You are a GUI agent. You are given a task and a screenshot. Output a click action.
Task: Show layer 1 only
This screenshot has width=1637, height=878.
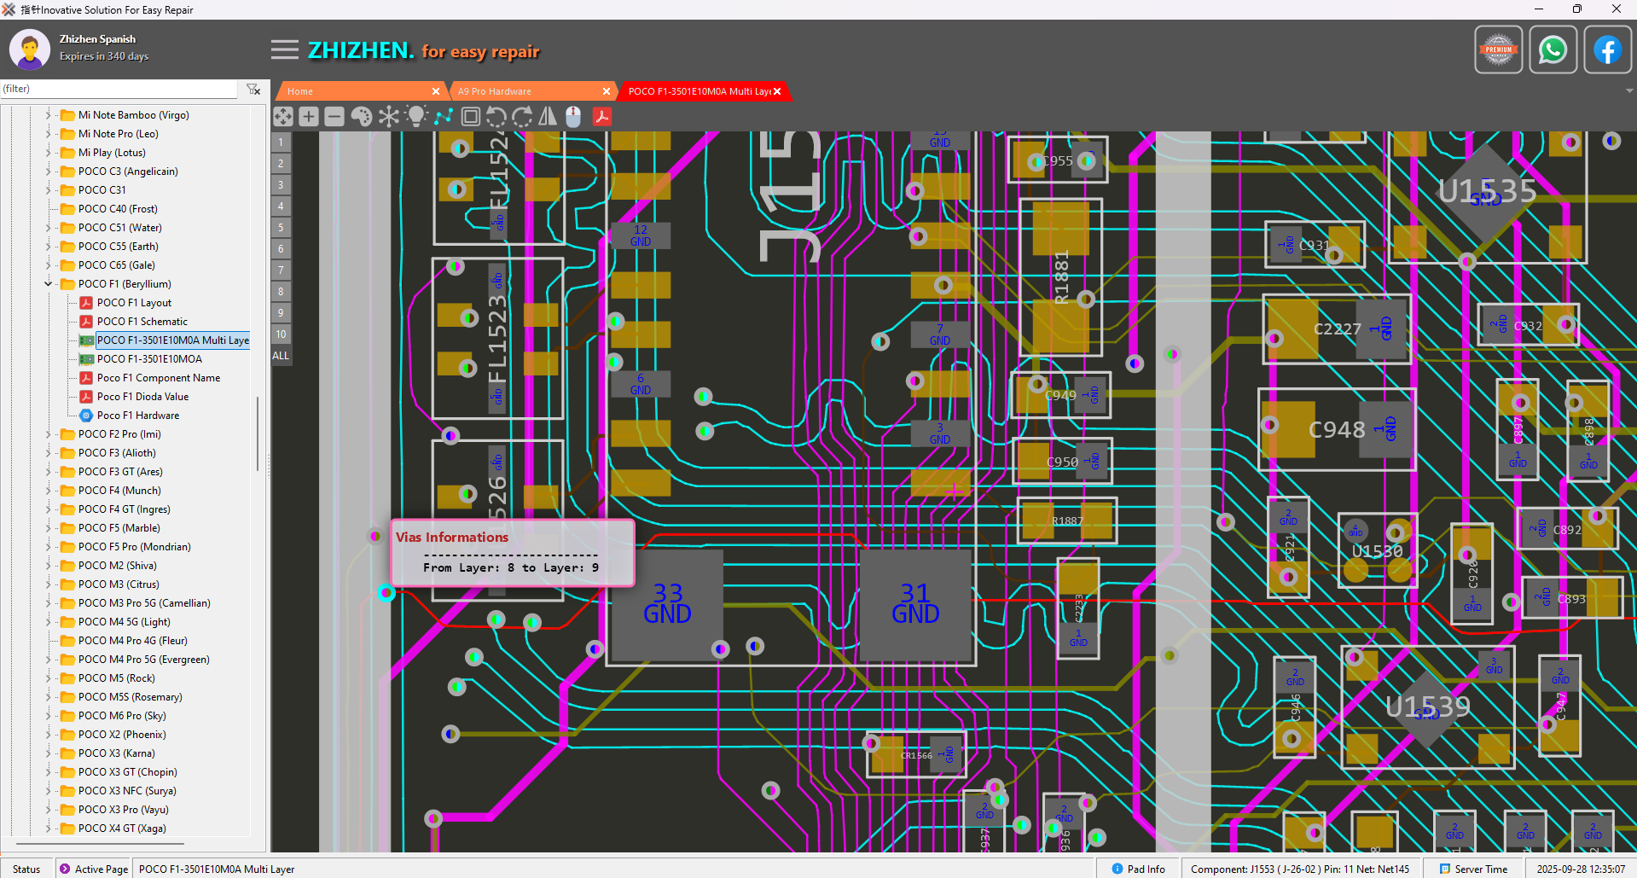point(281,142)
